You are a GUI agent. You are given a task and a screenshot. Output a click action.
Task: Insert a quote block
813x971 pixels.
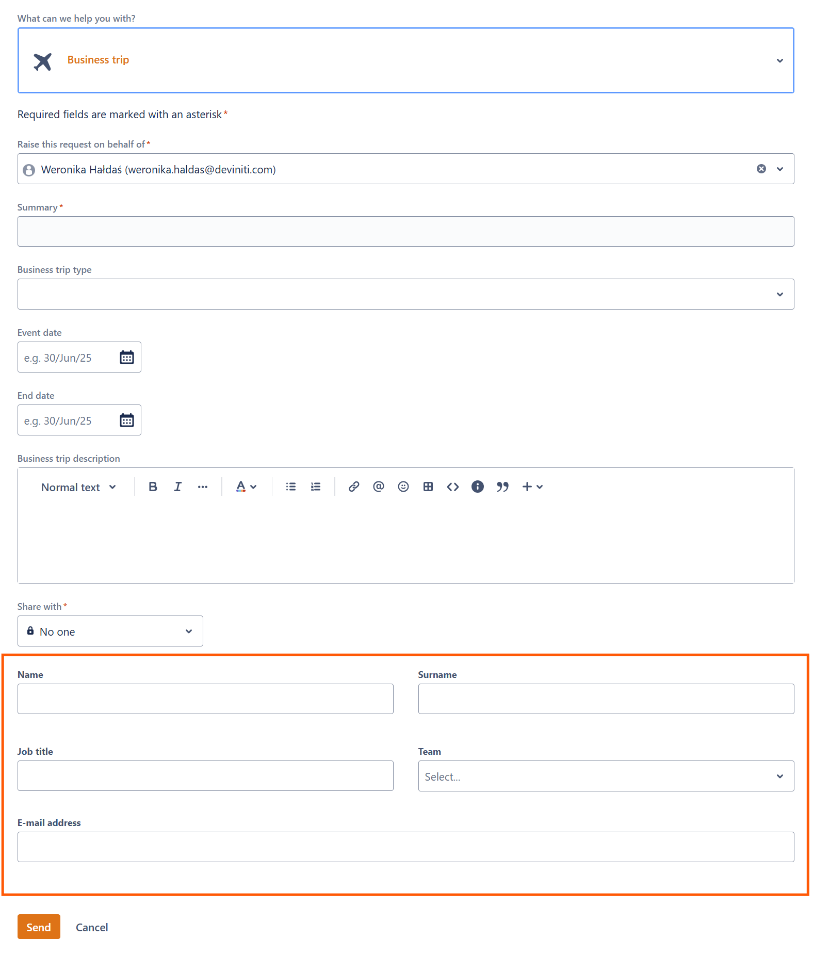(502, 487)
